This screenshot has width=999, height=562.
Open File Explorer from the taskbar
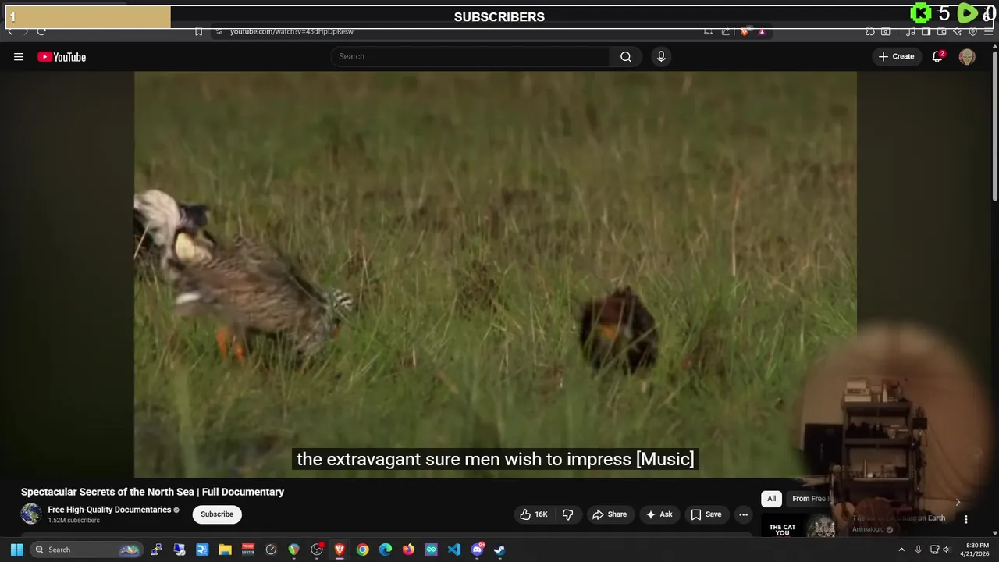[x=225, y=550]
